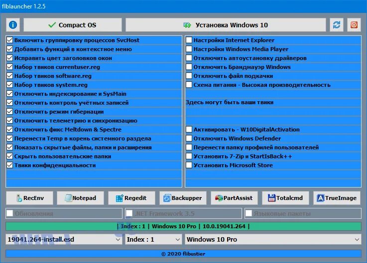Uncheck Отключить индексирование и SysMain
This screenshot has width=367, height=263.
(x=9, y=93)
